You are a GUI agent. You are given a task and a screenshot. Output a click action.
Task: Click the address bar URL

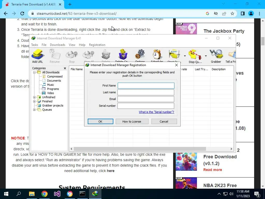(x=77, y=13)
